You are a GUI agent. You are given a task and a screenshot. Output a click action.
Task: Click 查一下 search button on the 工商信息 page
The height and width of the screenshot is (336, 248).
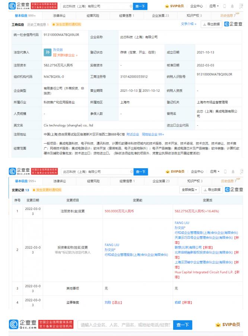pyautogui.click(x=140, y=6)
